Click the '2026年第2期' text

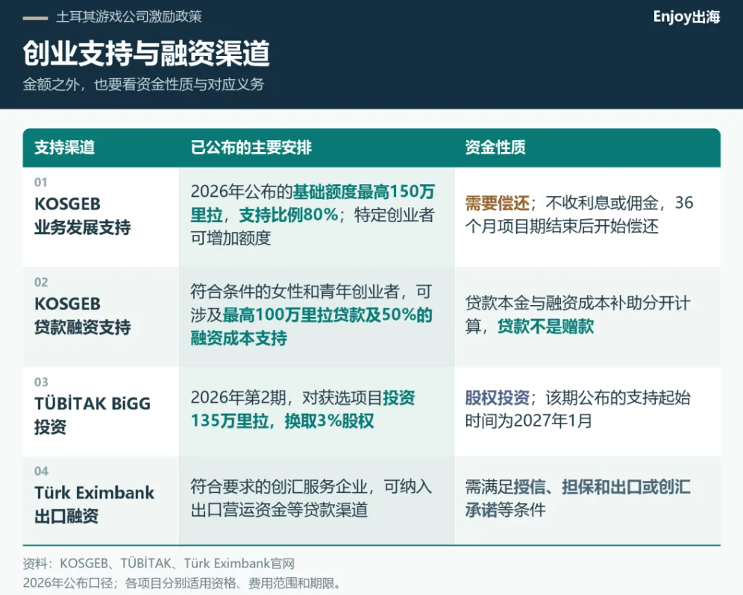(238, 398)
